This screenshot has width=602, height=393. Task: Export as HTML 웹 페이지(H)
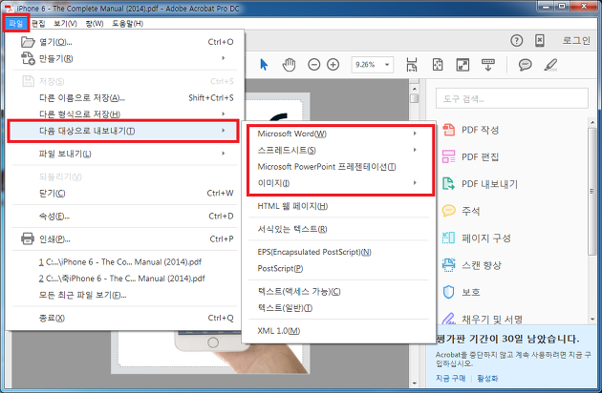(338, 206)
